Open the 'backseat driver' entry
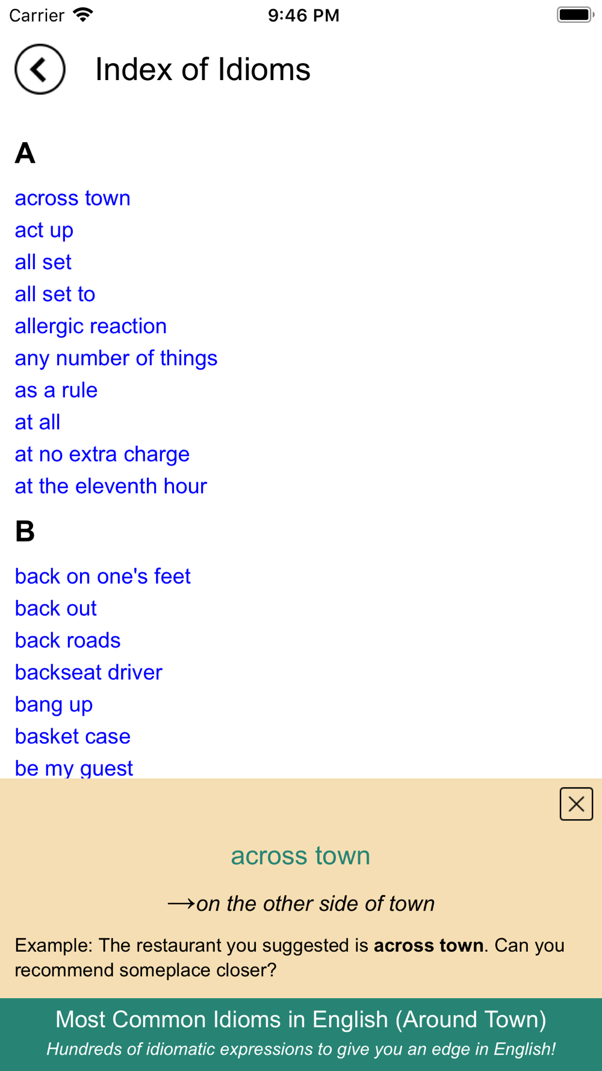The image size is (602, 1071). (89, 672)
